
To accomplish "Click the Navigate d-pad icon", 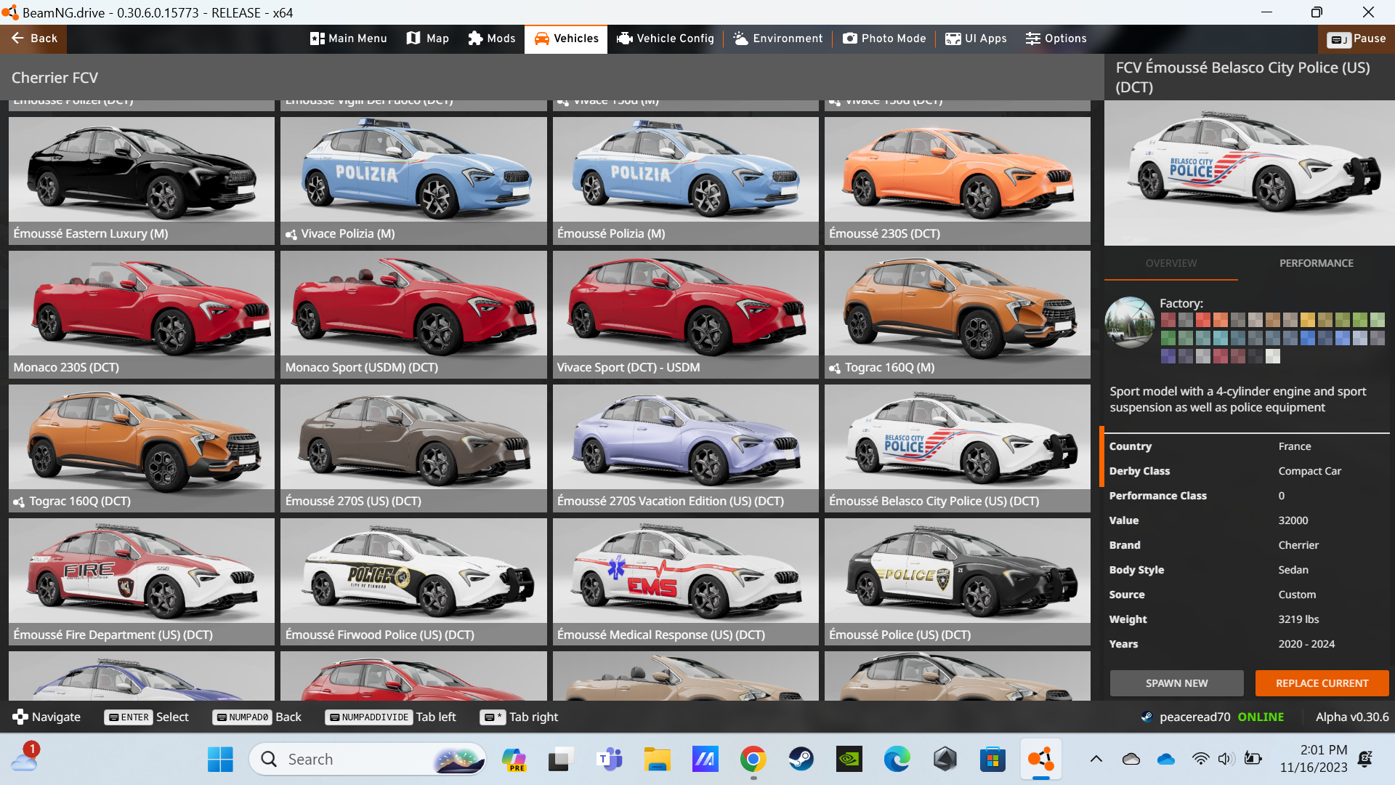I will [x=20, y=717].
